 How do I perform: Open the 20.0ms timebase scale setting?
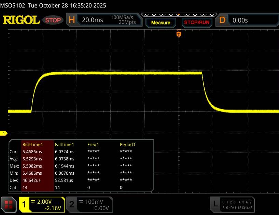pyautogui.click(x=93, y=20)
